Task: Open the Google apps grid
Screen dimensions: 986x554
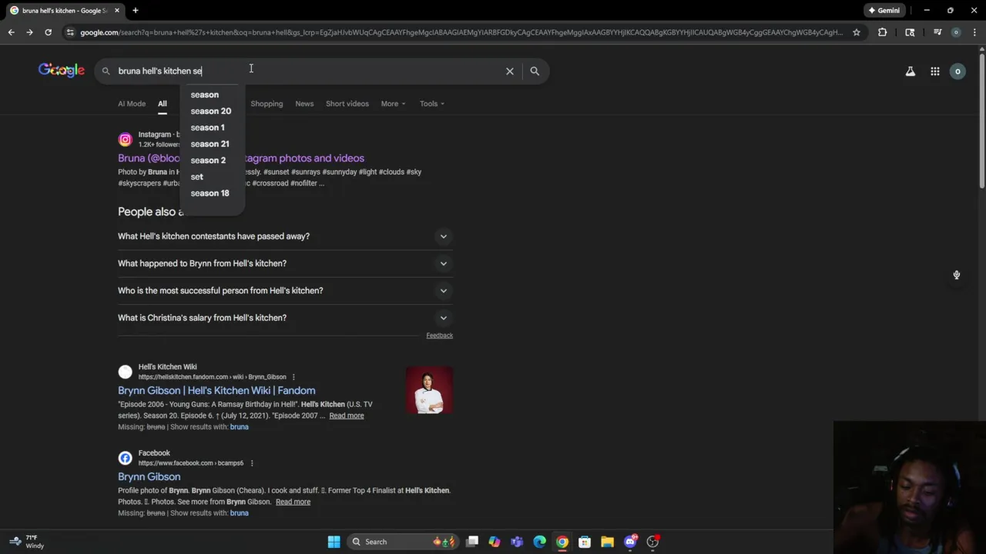Action: pos(934,72)
